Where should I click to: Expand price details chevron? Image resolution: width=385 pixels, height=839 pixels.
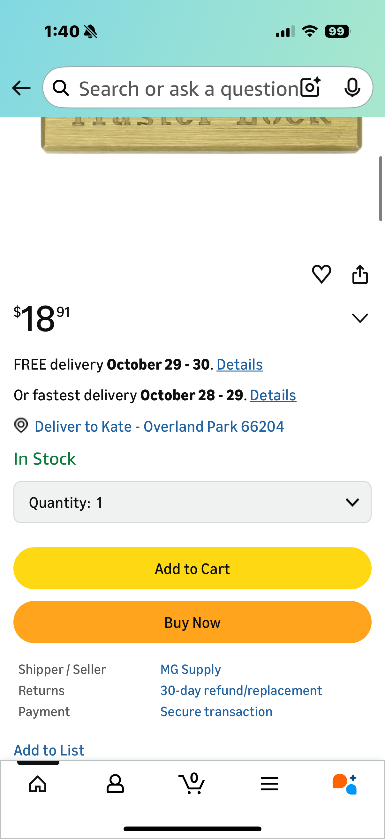click(x=360, y=318)
